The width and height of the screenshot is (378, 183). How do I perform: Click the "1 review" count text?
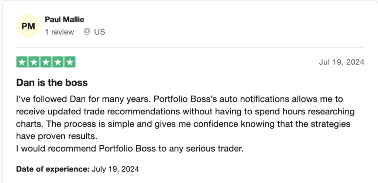coord(59,32)
